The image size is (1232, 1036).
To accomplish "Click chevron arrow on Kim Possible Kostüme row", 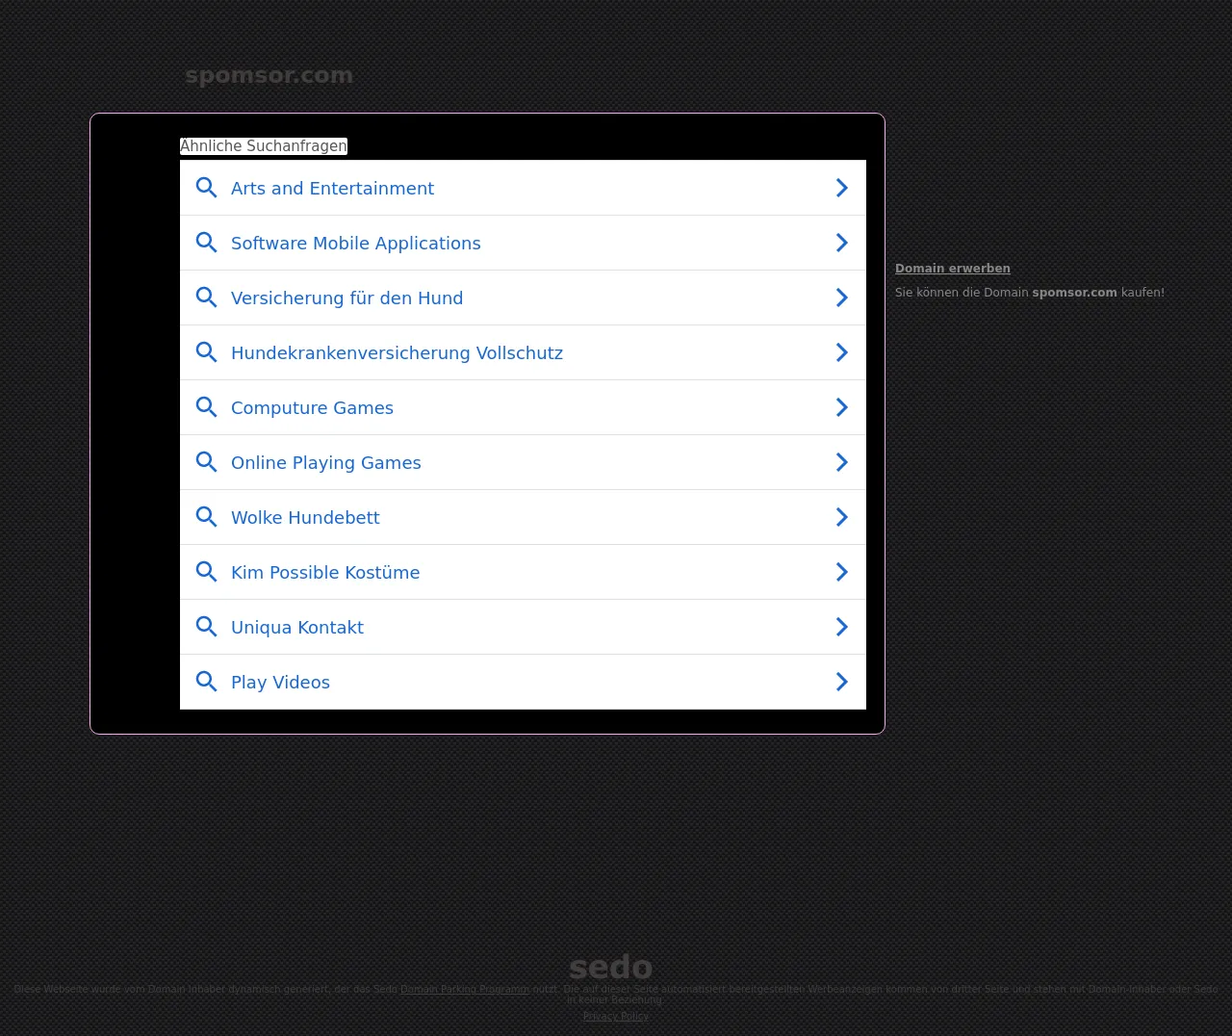I will pyautogui.click(x=842, y=572).
